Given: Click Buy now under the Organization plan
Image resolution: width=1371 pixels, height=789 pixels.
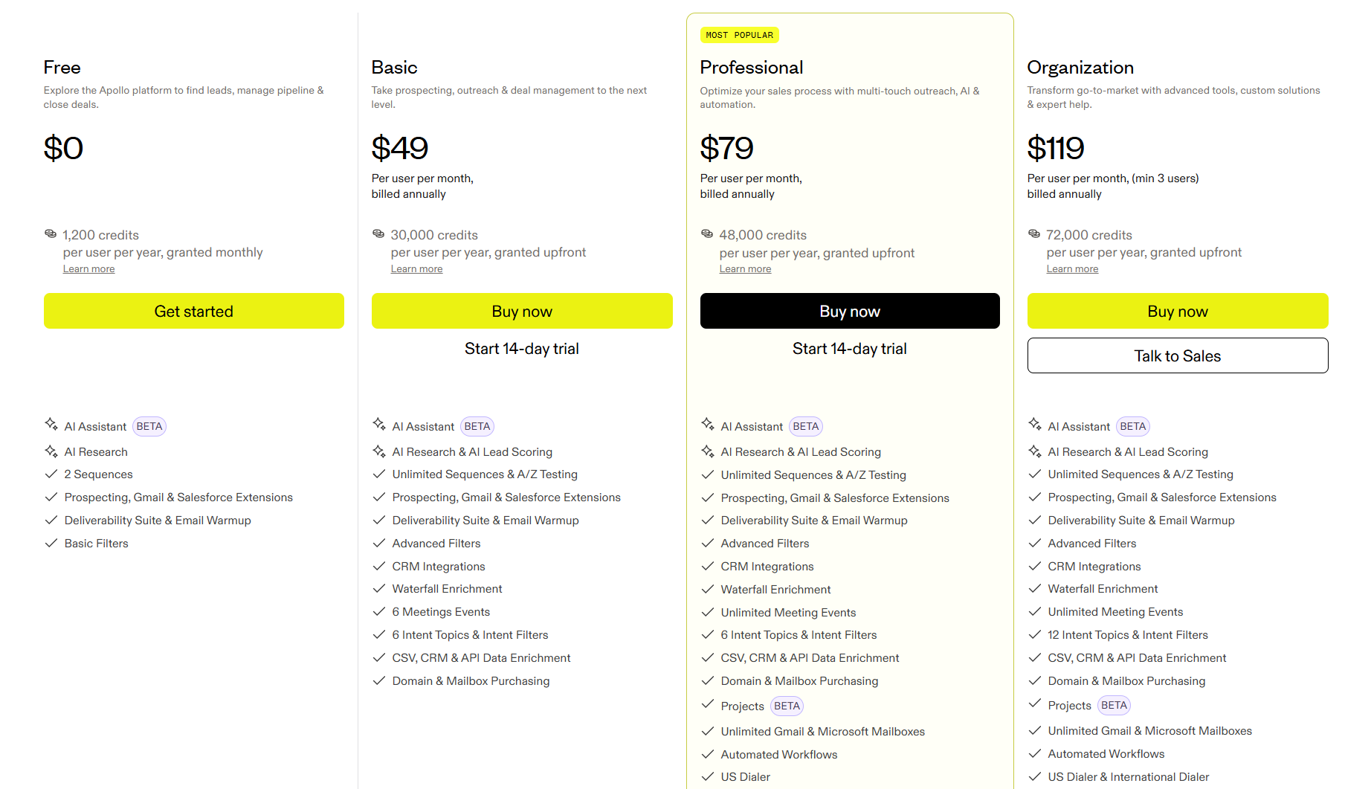Looking at the screenshot, I should [x=1178, y=311].
